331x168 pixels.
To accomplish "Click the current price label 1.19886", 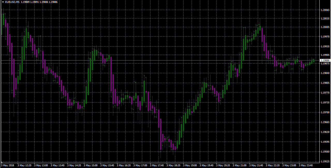I will point(325,60).
